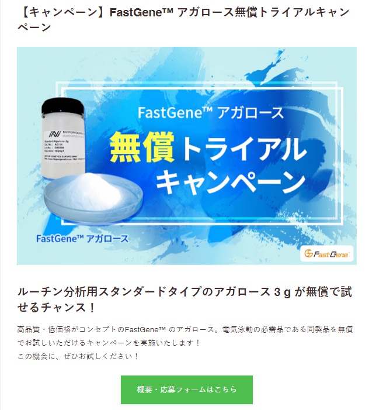369x410 pixels.
Task: Click the Nippon Genetics logo on bottle label
Action: (x=55, y=134)
